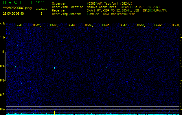Click the bright meteor echo near 0543
This screenshot has width=182, height=115.
[54, 68]
